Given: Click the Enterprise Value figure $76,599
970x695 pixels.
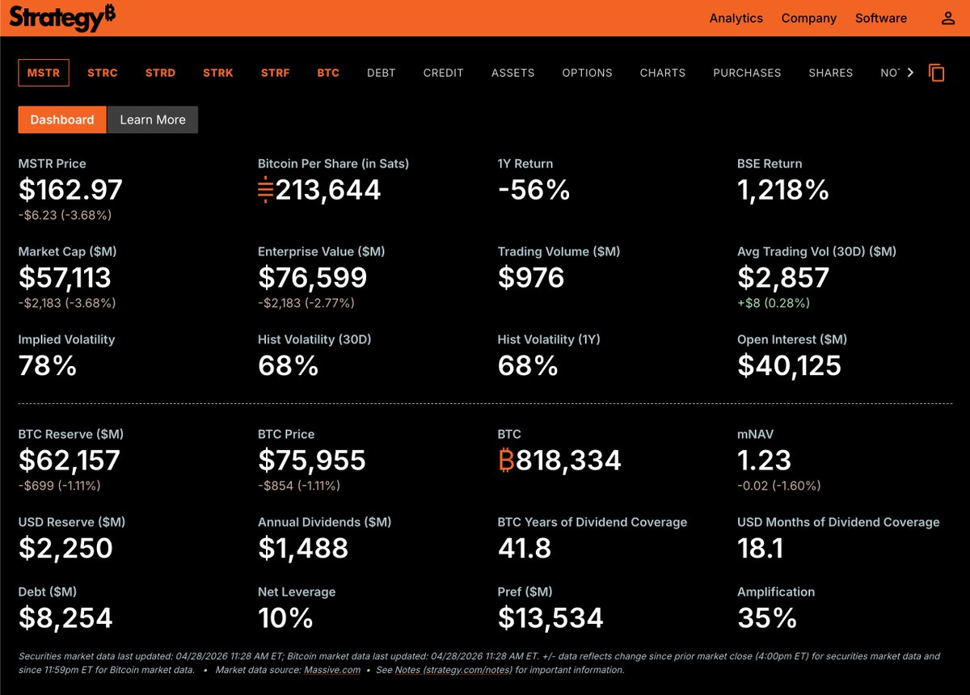Looking at the screenshot, I should [312, 278].
